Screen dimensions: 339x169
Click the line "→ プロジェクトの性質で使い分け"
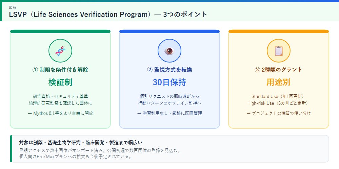[x=279, y=113]
